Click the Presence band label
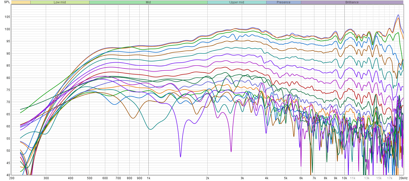Screen dimensions: 409x181 click(x=283, y=2)
